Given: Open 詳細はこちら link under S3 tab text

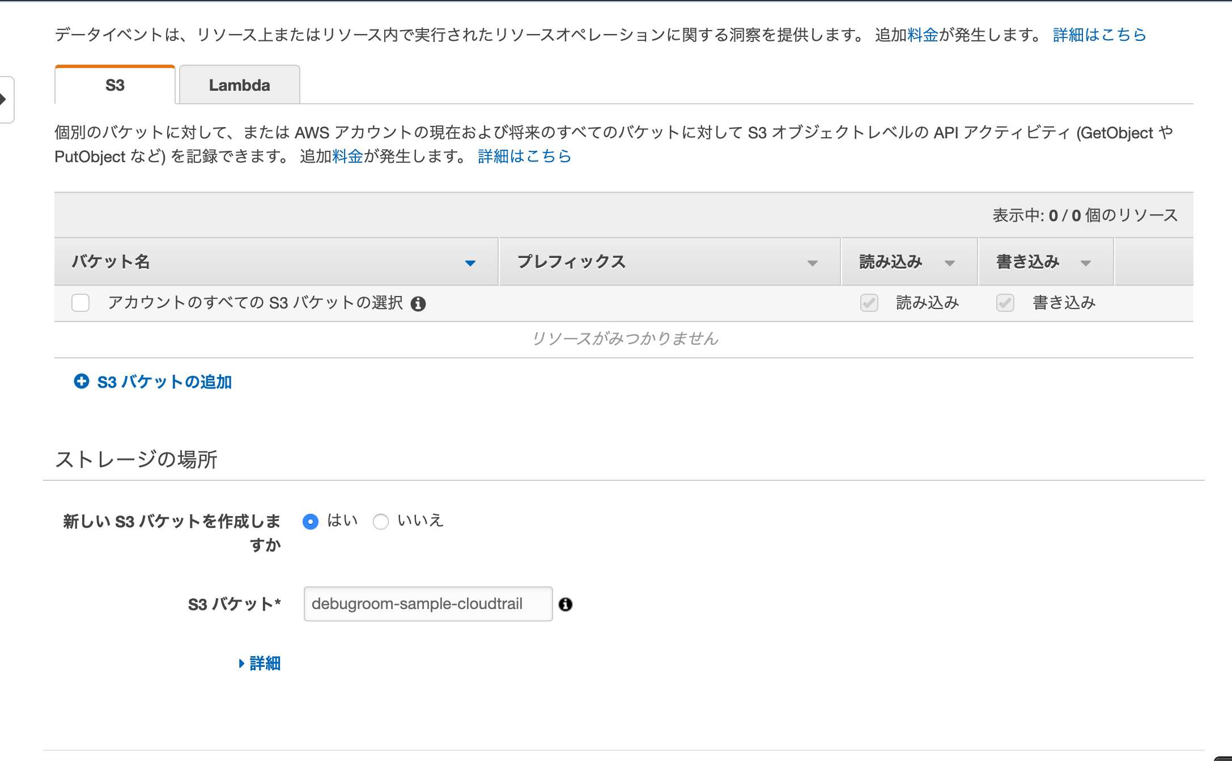Looking at the screenshot, I should pos(524,157).
